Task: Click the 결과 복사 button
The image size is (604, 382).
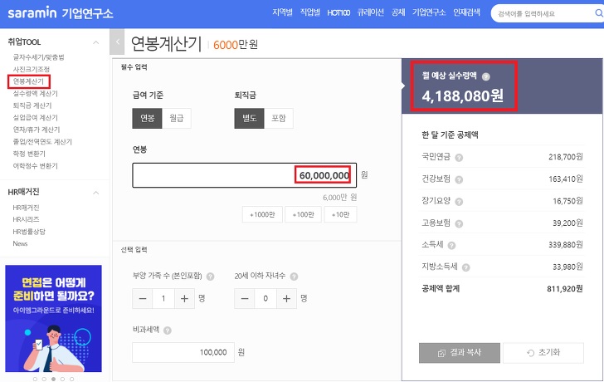Action: (x=460, y=353)
